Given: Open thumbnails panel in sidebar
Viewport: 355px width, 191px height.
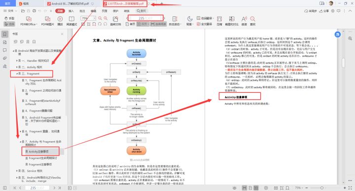Looking at the screenshot, I should click(4, 42).
